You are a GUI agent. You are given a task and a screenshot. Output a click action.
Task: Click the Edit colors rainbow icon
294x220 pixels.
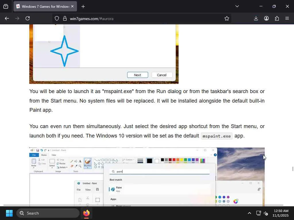click(202, 160)
